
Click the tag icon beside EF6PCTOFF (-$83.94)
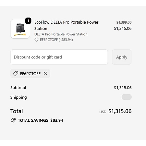36,40
